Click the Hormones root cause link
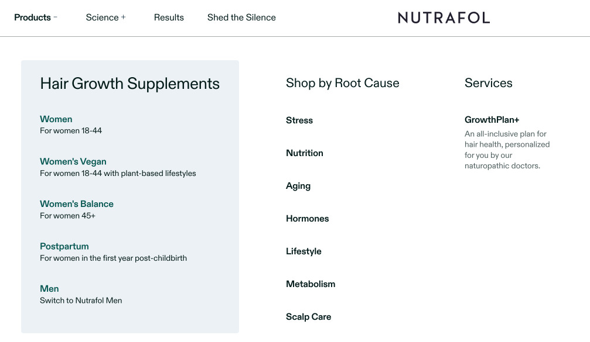Image resolution: width=590 pixels, height=342 pixels. pyautogui.click(x=307, y=219)
